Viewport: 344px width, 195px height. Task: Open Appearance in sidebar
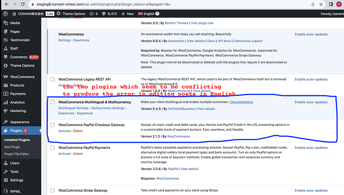coord(20,122)
